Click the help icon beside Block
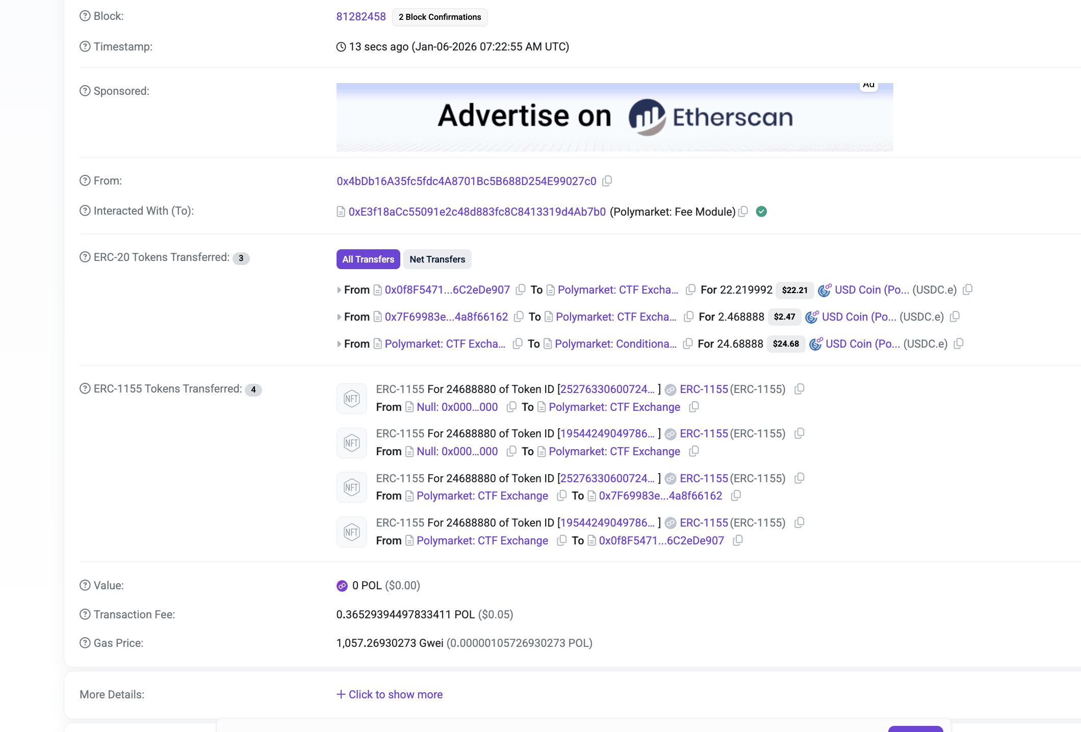This screenshot has height=732, width=1081. pyautogui.click(x=85, y=16)
